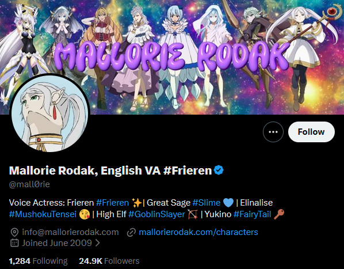Open the Mallorie Rodak banner image
This screenshot has height=269, width=344.
172,57
